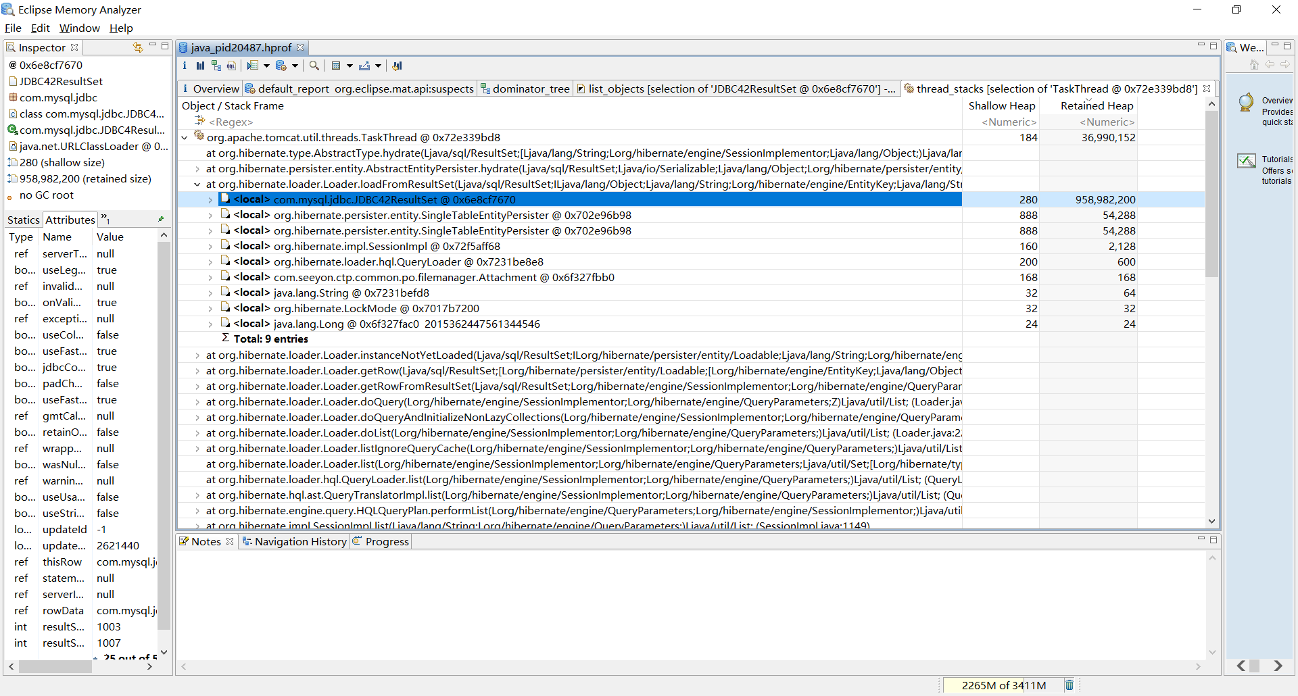Switch to the dominator_tree tab

tap(525, 89)
